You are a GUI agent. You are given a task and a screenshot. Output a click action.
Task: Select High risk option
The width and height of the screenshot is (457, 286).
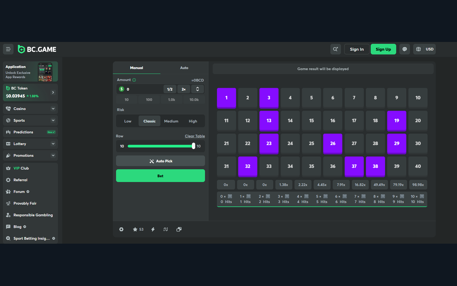coord(193,121)
